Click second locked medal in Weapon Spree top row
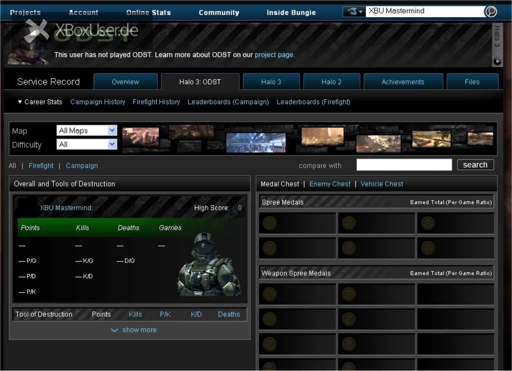This screenshot has height=371, width=512. tap(349, 294)
